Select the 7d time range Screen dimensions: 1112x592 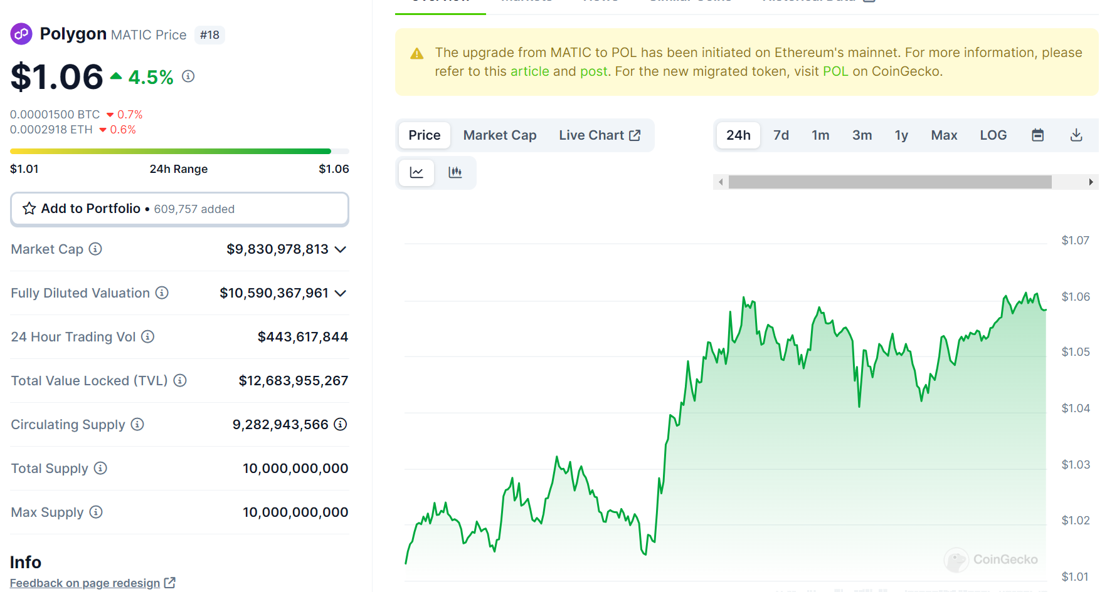781,135
